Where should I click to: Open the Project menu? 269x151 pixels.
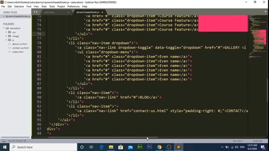click(x=61, y=7)
